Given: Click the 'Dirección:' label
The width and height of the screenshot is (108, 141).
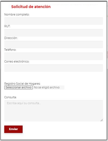Looking at the screenshot, I should point(11,38).
